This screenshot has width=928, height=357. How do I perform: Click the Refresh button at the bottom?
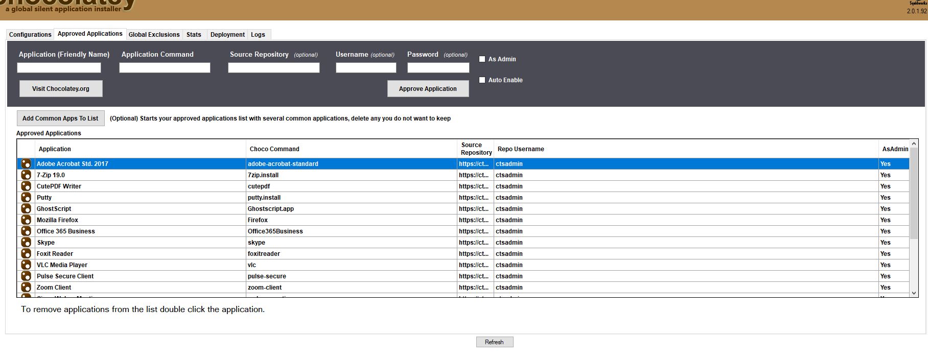[x=494, y=342]
